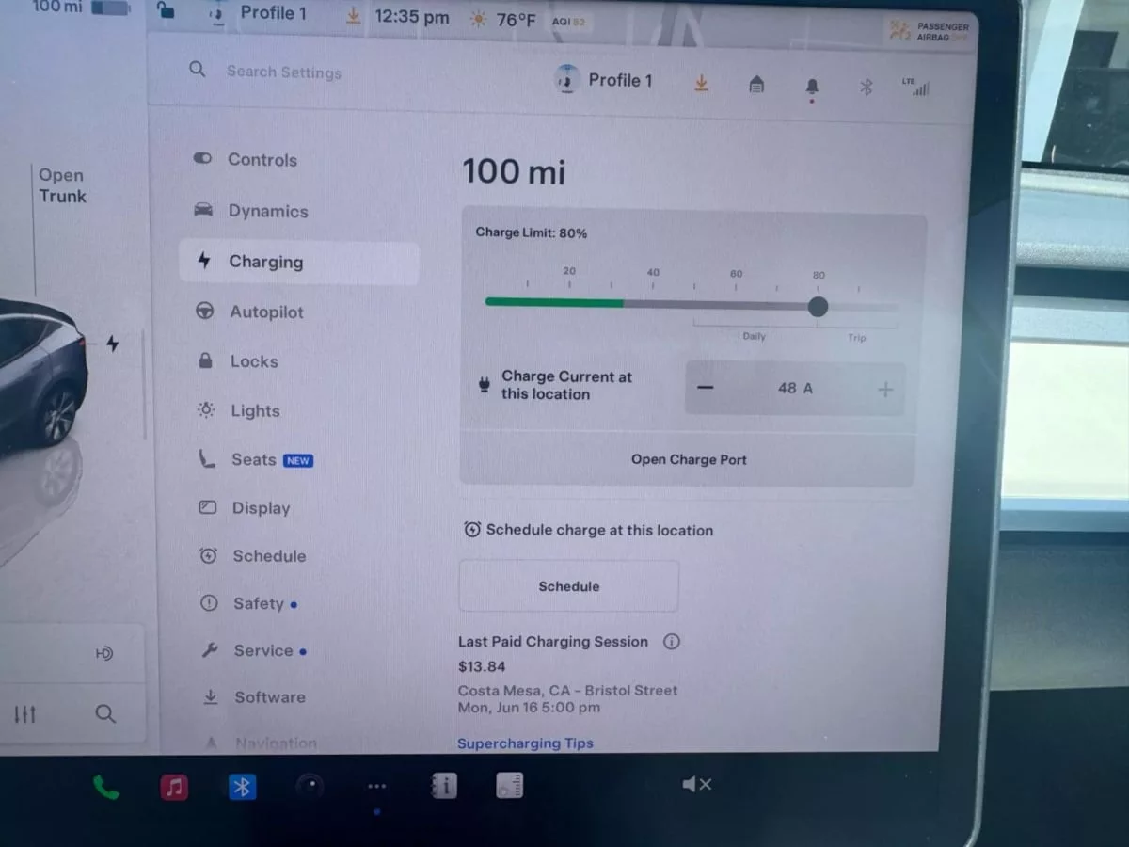Tap the Bluetooth icon in settings header

point(867,87)
